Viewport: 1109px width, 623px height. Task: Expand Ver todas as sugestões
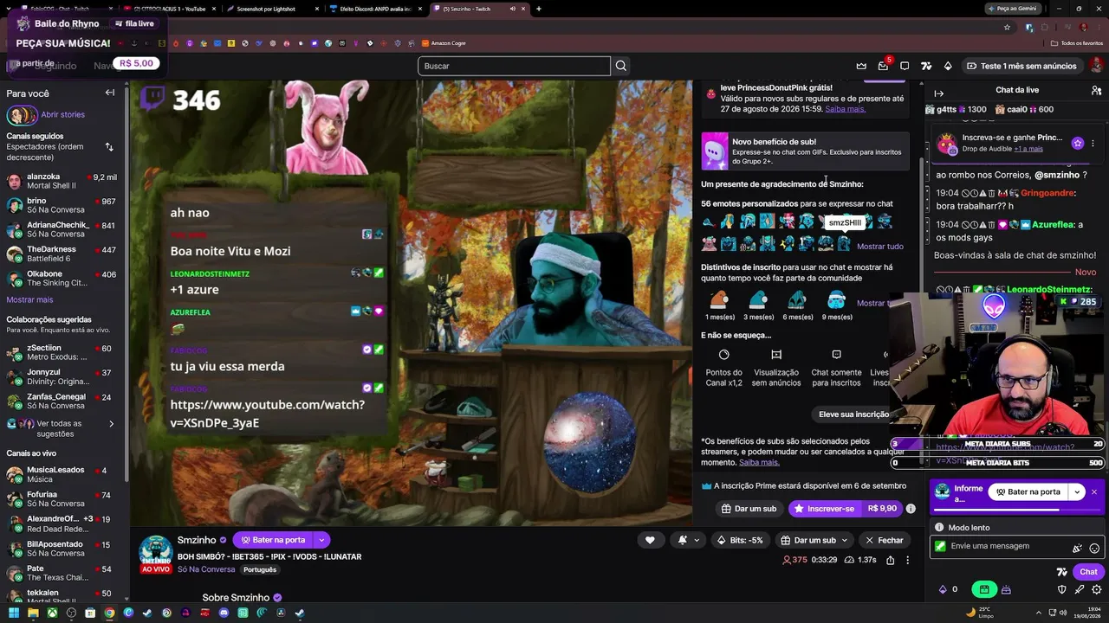(61, 428)
